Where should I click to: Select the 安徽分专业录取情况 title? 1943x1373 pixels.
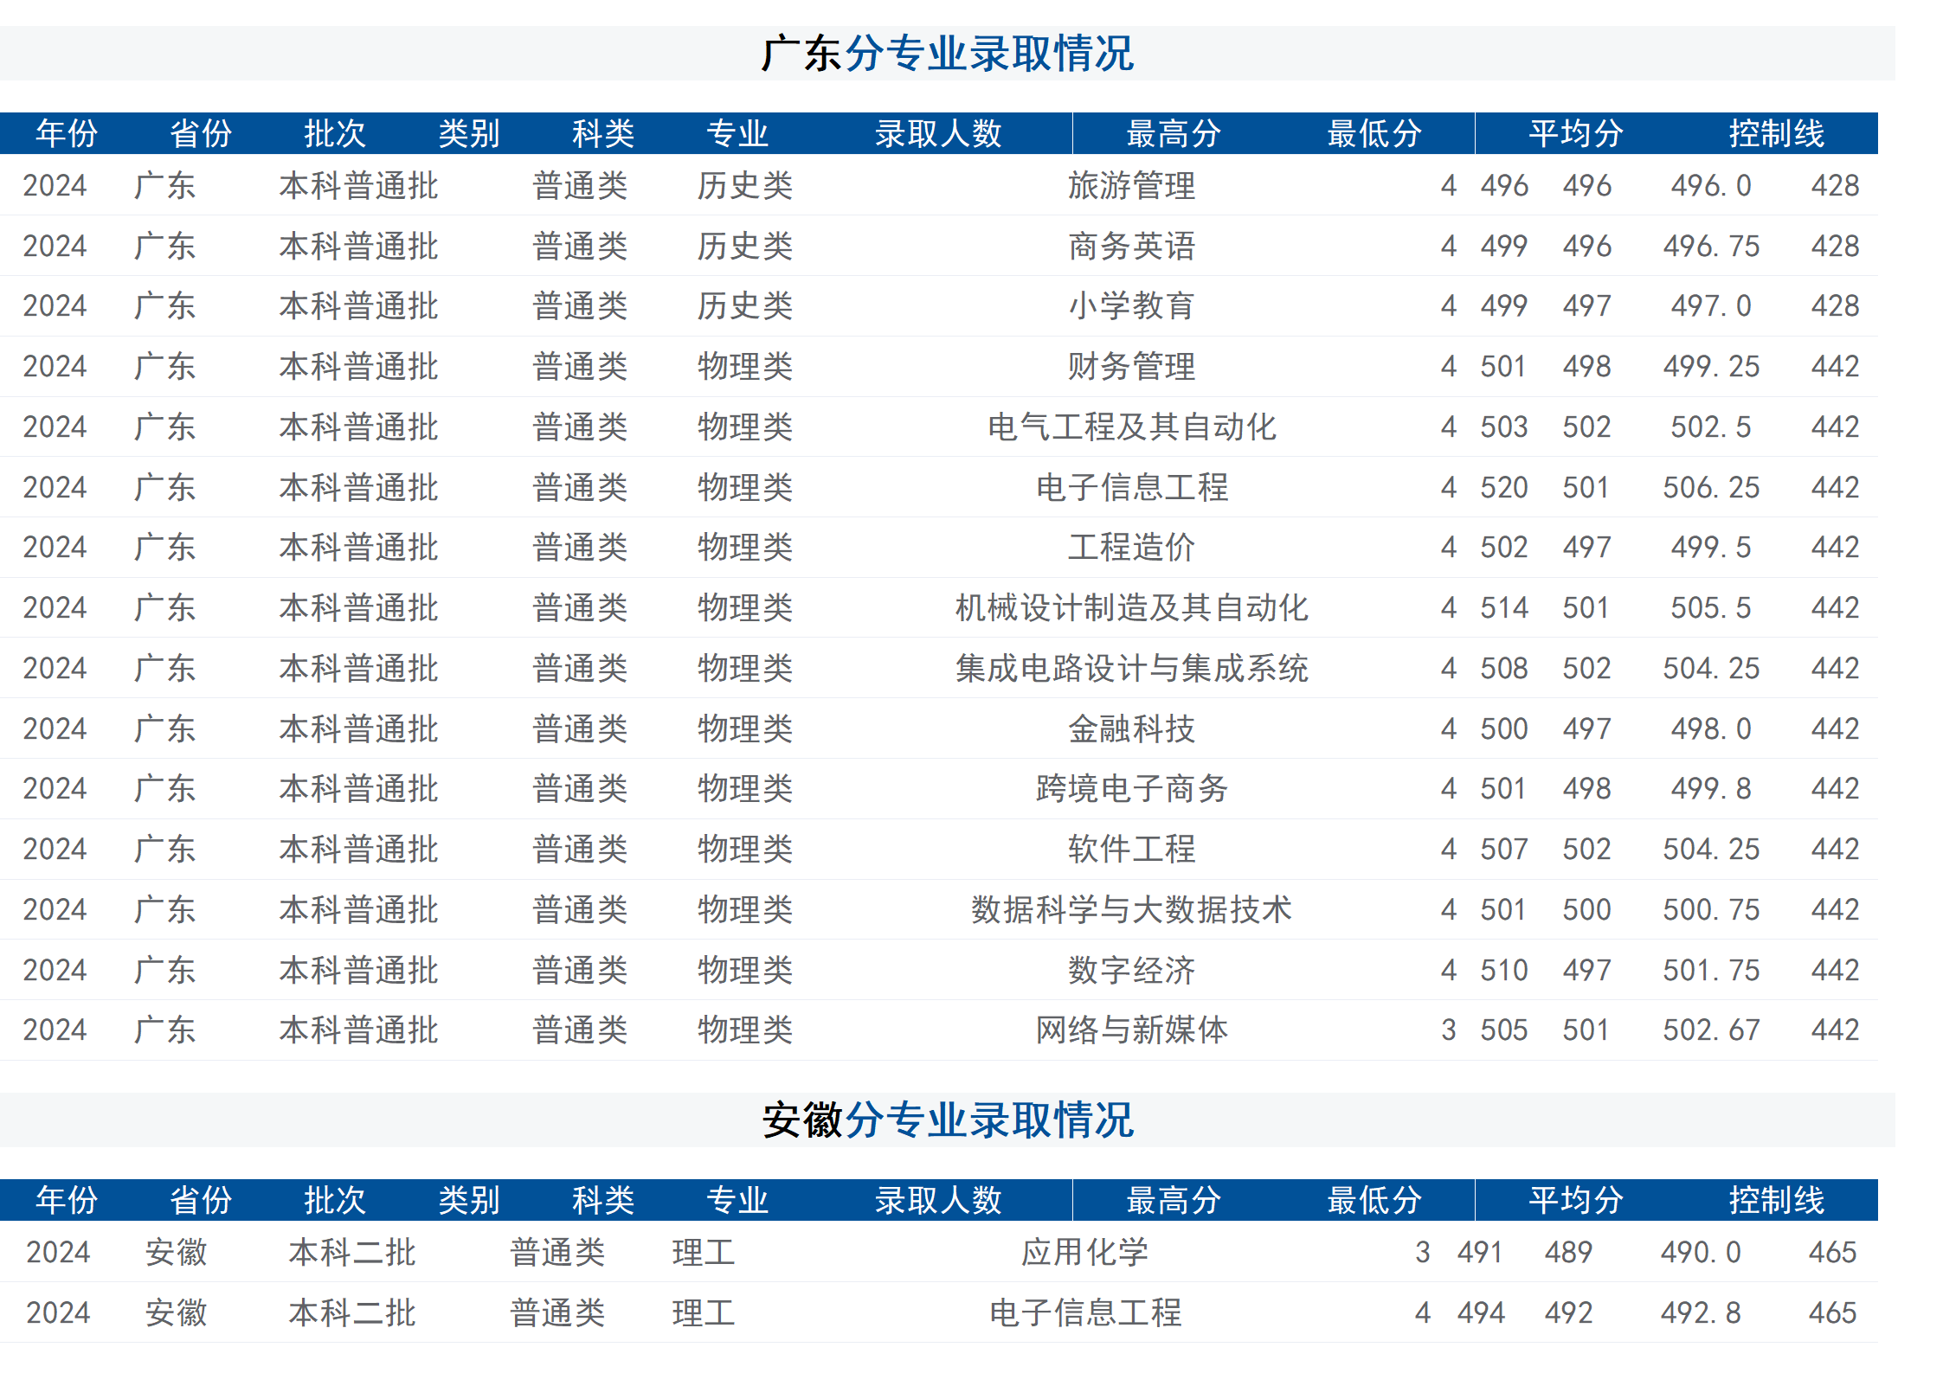[x=952, y=1118]
